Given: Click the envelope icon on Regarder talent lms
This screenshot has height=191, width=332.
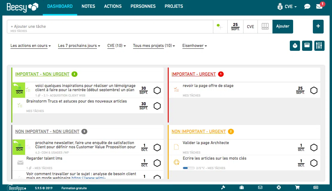Looking at the screenshot, I should [x=20, y=162].
